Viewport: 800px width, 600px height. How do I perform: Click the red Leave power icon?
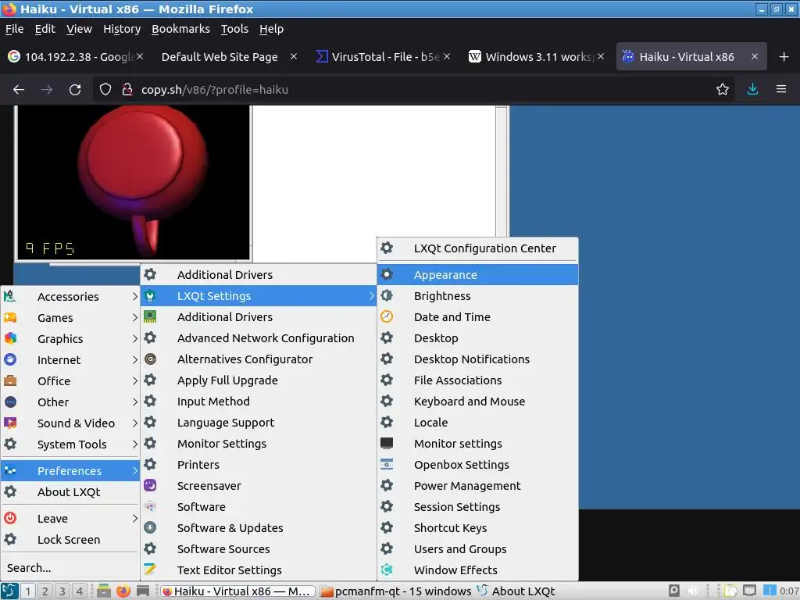(x=10, y=518)
